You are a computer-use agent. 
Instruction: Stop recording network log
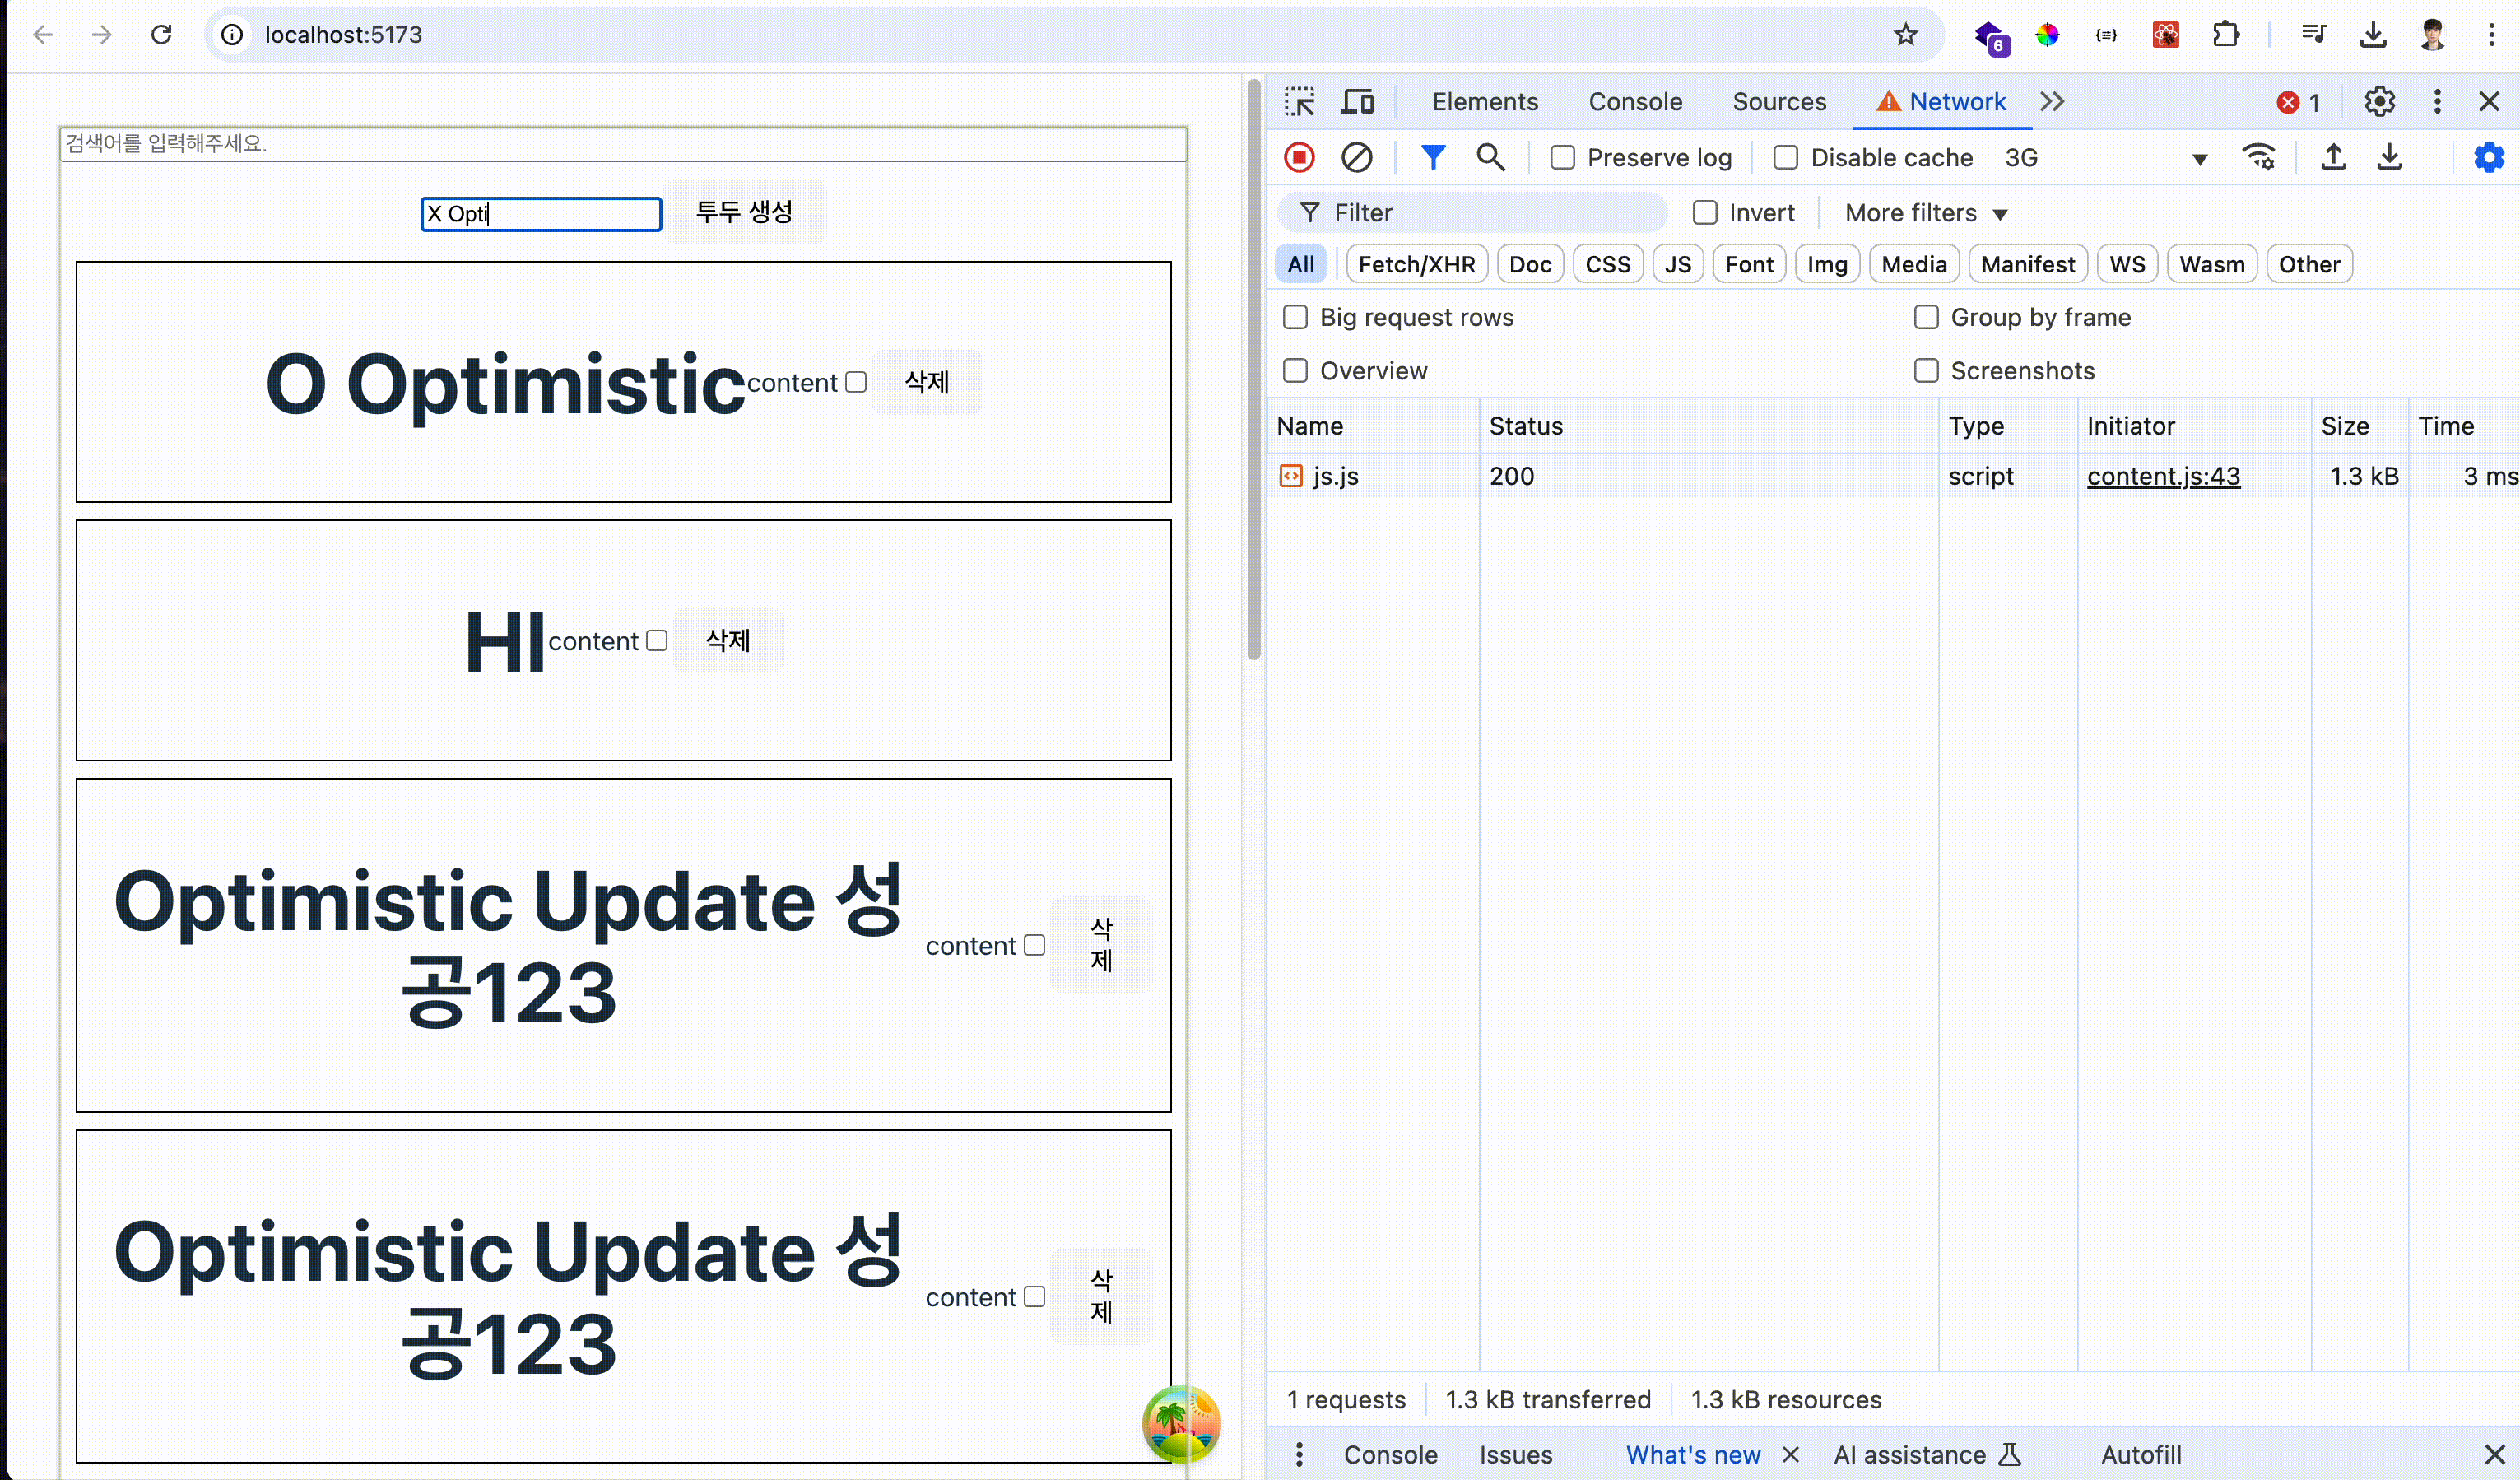tap(1299, 157)
